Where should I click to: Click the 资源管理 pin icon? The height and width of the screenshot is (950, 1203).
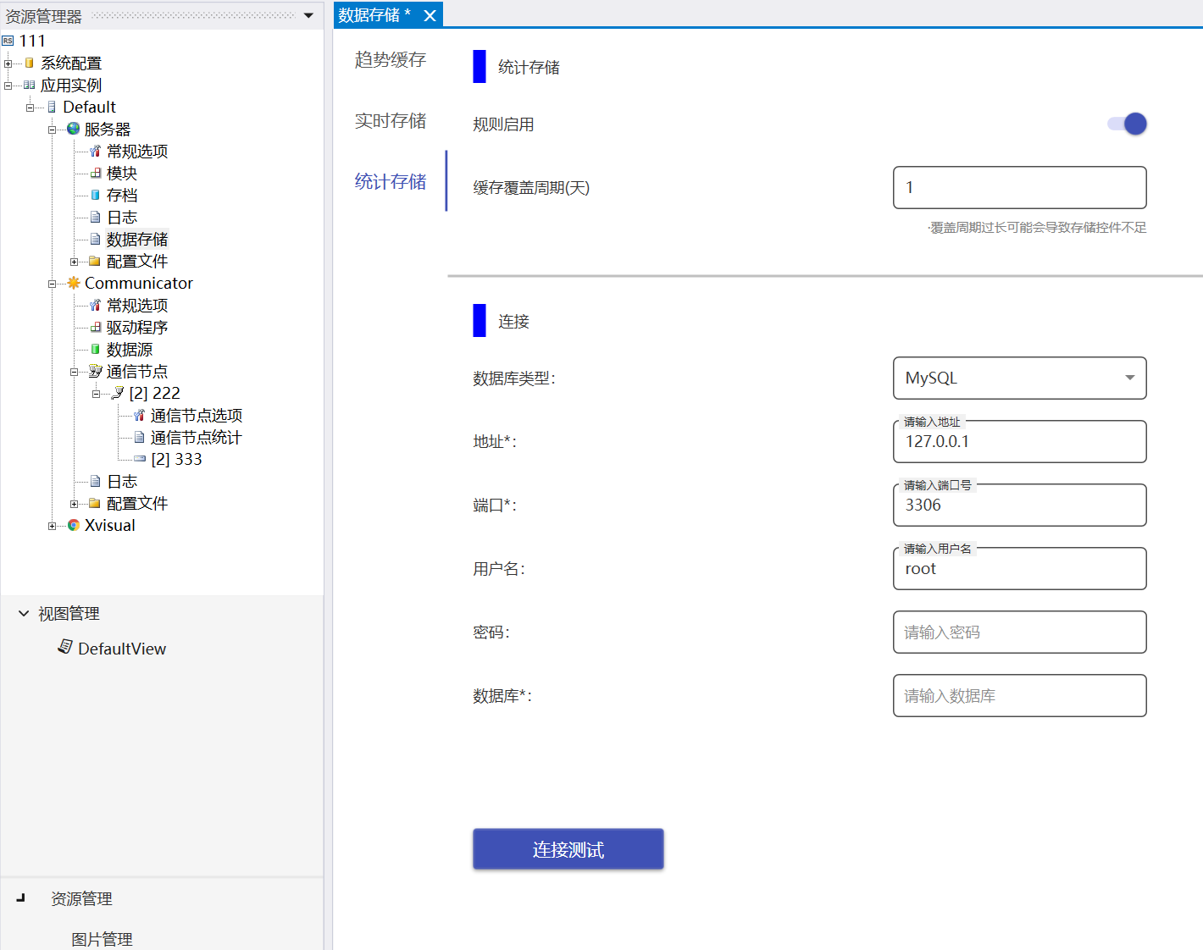[21, 898]
